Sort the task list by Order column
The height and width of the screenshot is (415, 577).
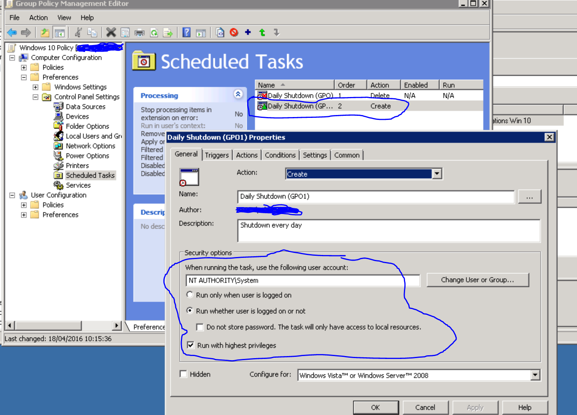tap(350, 85)
